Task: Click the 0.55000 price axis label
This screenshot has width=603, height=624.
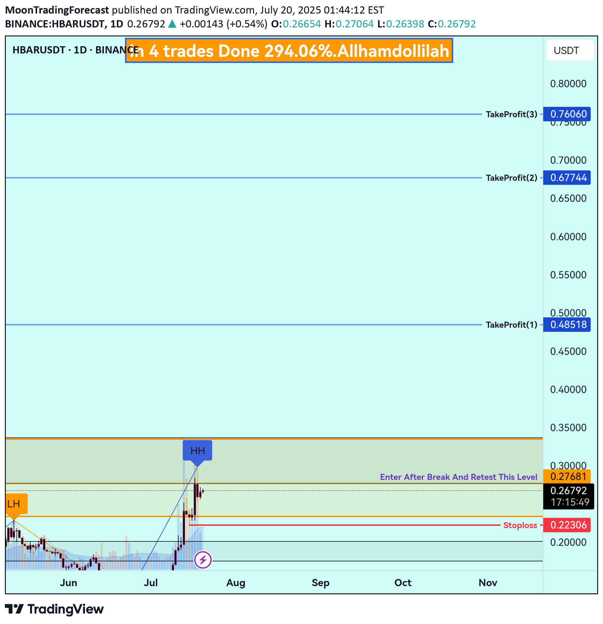Action: (568, 275)
